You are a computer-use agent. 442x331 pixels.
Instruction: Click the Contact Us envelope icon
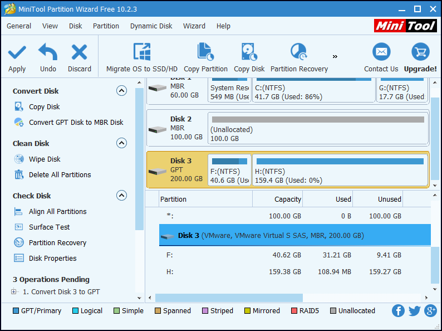click(381, 52)
